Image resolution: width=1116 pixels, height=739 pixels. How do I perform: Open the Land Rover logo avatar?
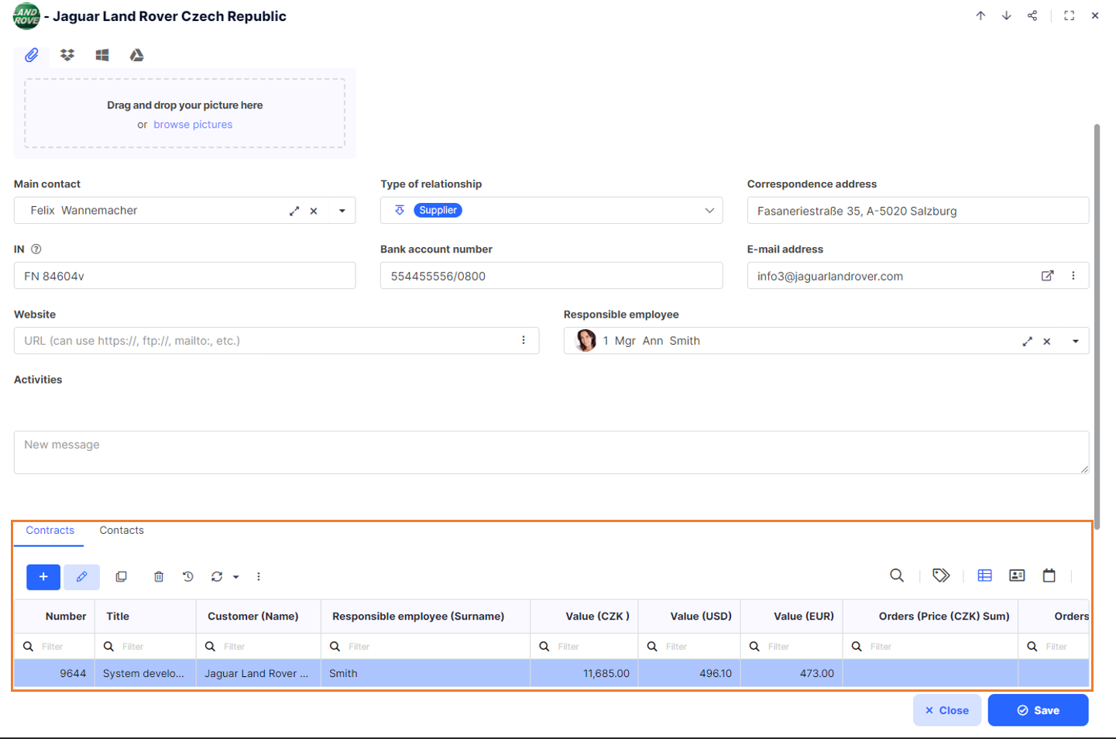coord(26,16)
